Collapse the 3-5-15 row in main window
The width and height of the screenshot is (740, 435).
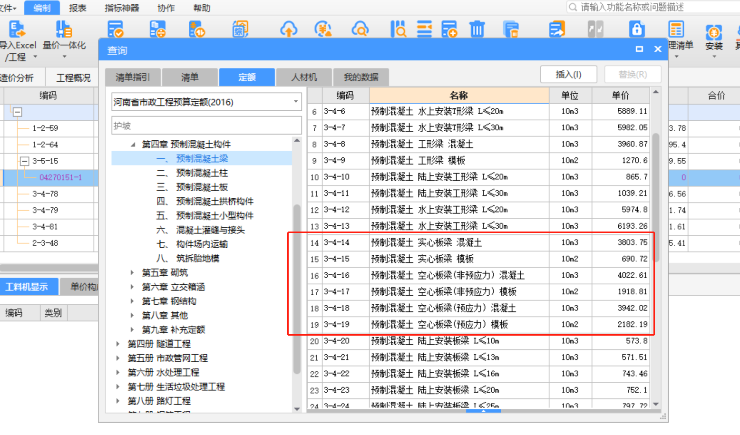click(25, 161)
